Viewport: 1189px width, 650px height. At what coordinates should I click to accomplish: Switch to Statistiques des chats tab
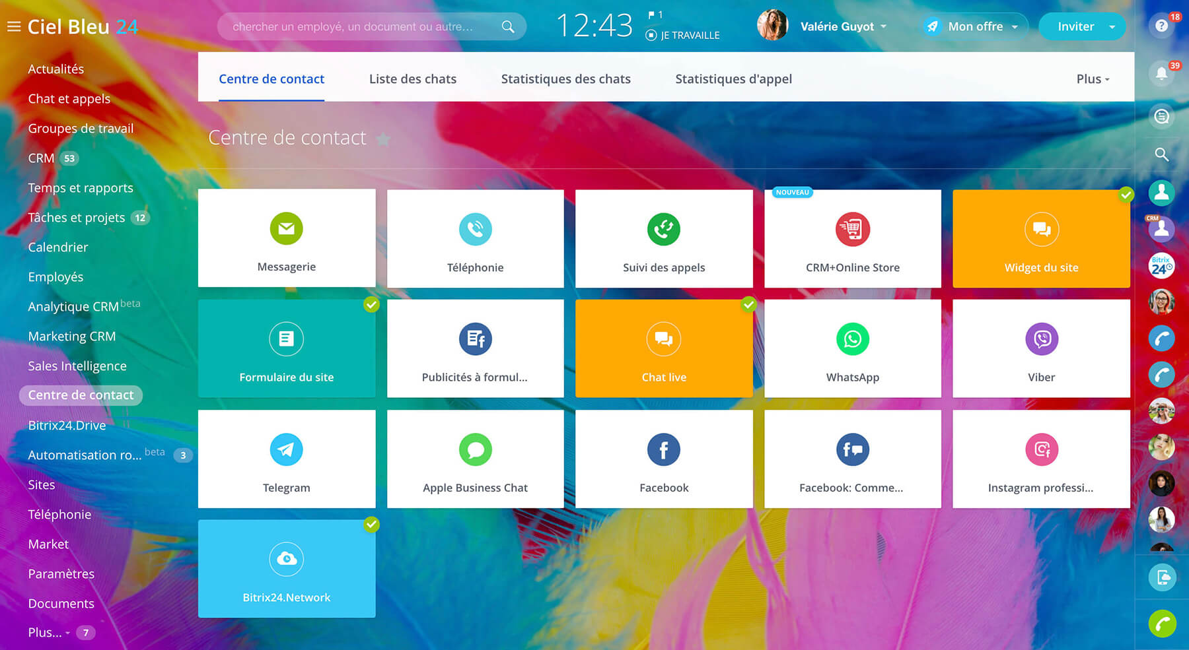tap(566, 79)
